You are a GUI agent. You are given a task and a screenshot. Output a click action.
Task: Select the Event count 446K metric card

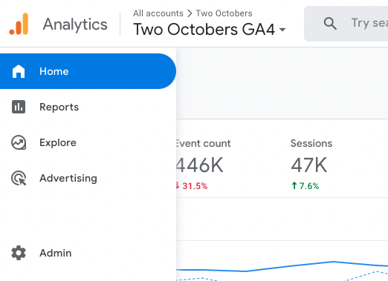tap(203, 165)
